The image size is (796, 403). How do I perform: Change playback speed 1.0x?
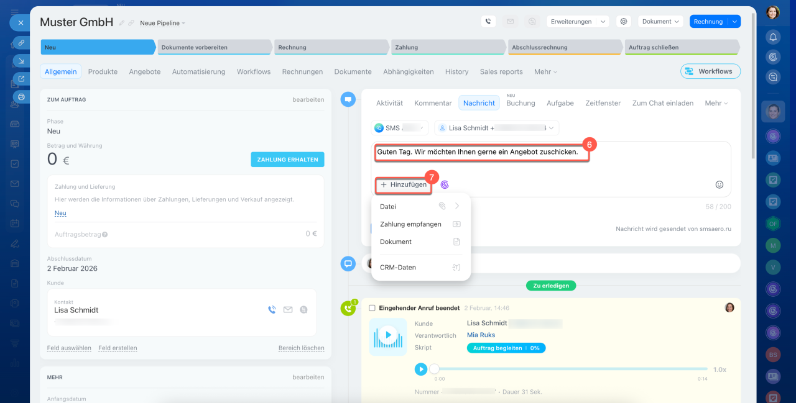pyautogui.click(x=720, y=369)
